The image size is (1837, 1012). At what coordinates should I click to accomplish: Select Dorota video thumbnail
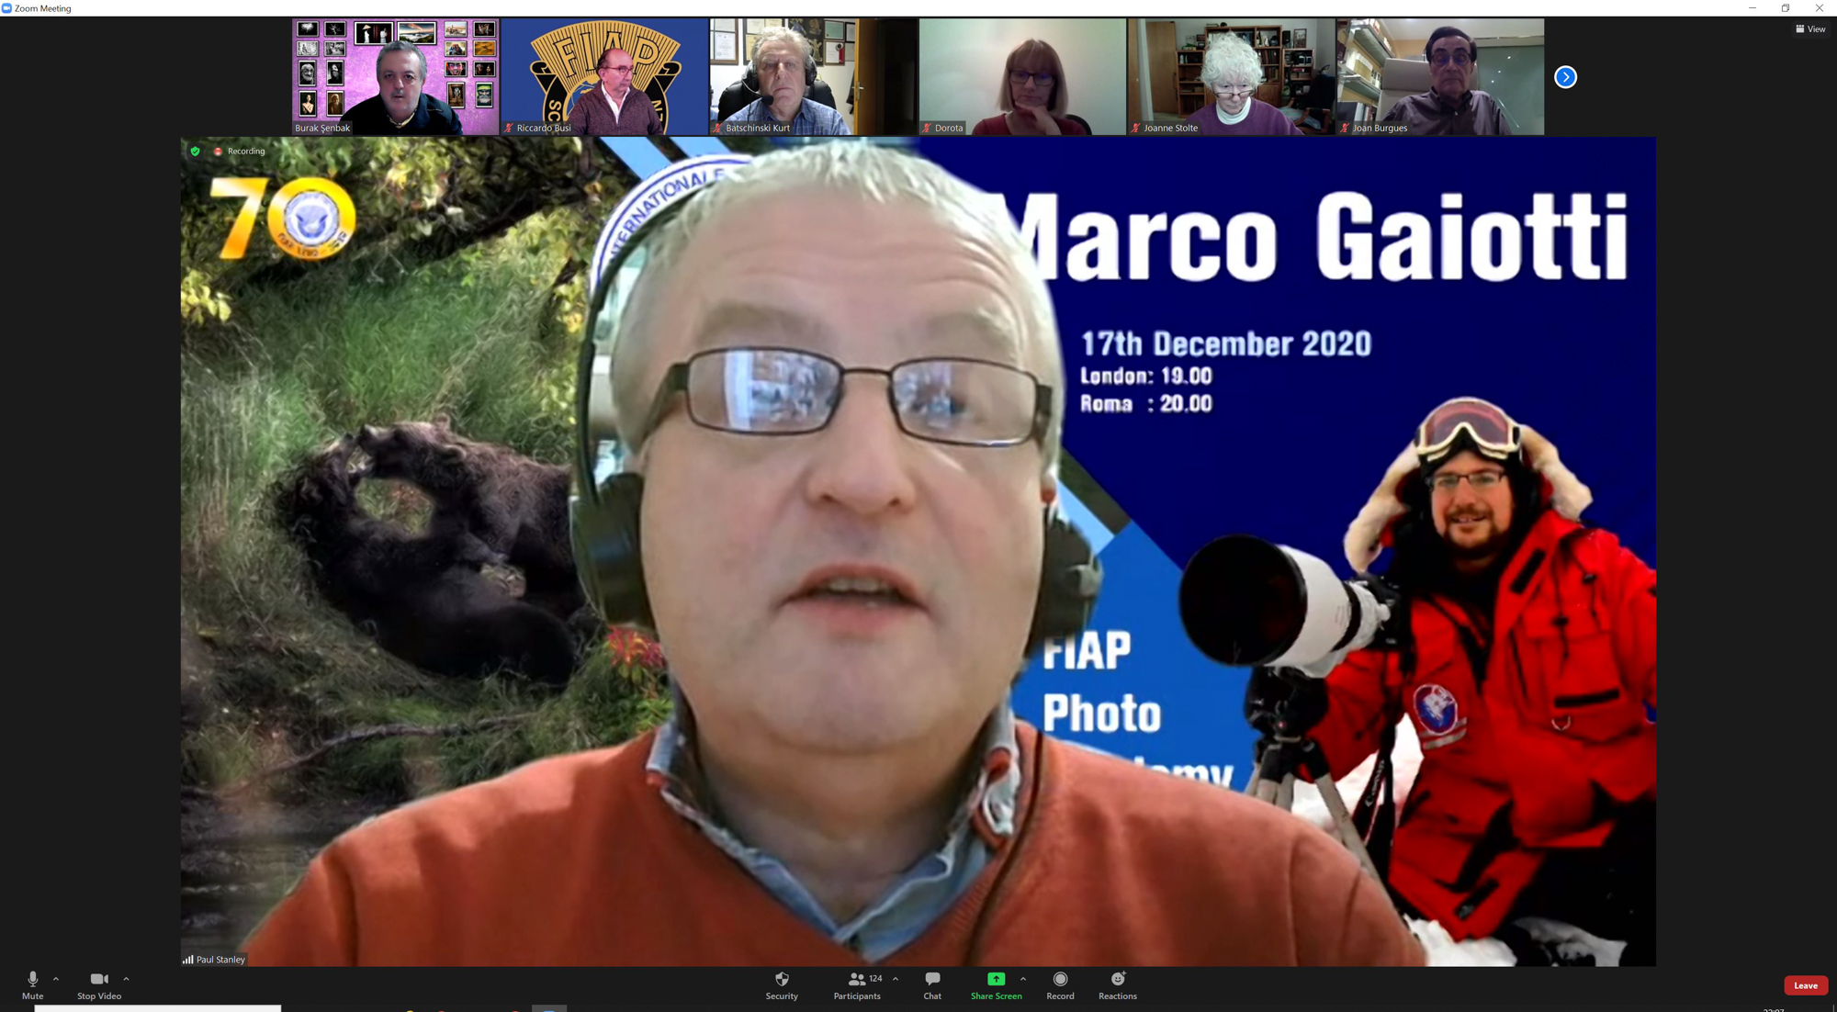(1022, 77)
